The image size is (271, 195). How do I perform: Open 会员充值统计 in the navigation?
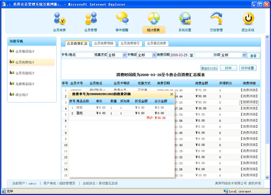pyautogui.click(x=25, y=73)
